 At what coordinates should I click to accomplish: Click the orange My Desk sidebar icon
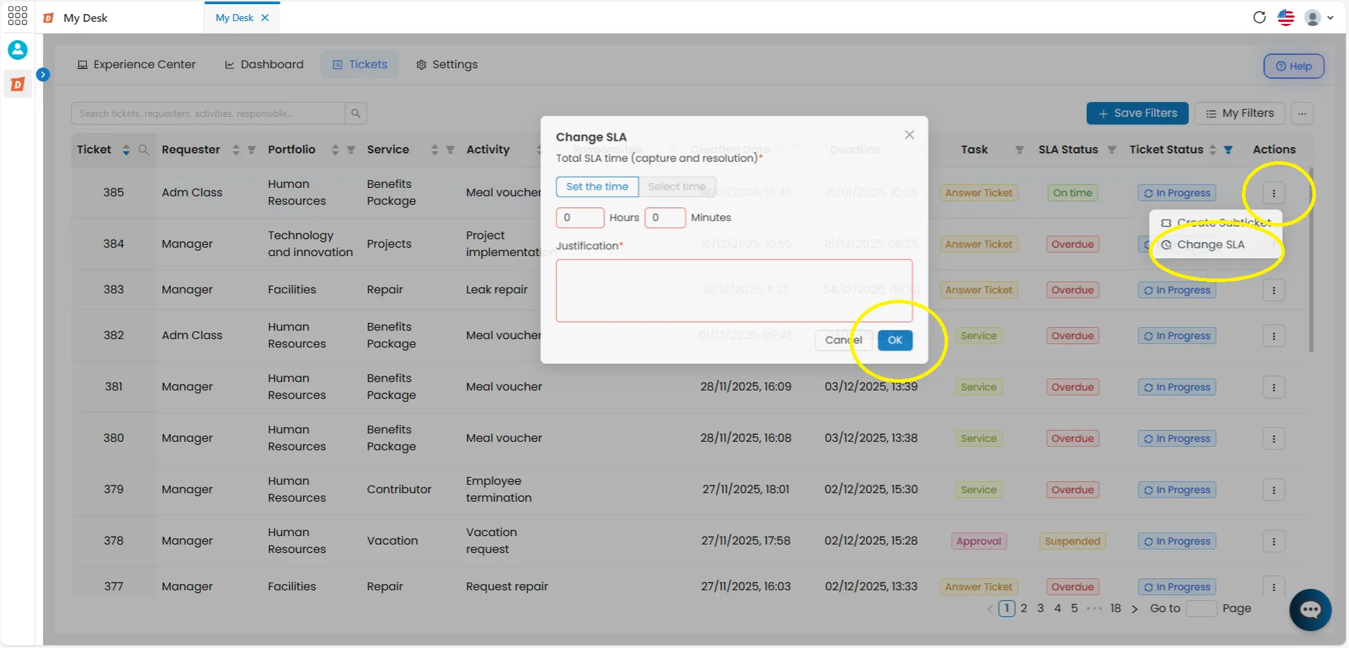tap(18, 84)
